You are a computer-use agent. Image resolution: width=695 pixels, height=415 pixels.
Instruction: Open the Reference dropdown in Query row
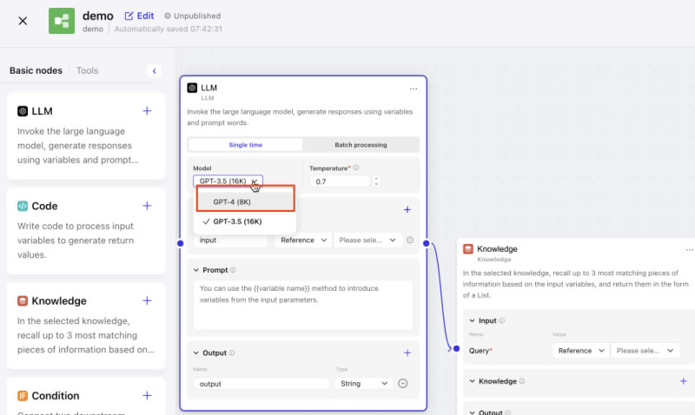(x=581, y=351)
